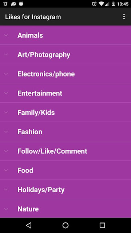Tap the battery charging status icon
This screenshot has width=131, height=233.
[x=113, y=4]
